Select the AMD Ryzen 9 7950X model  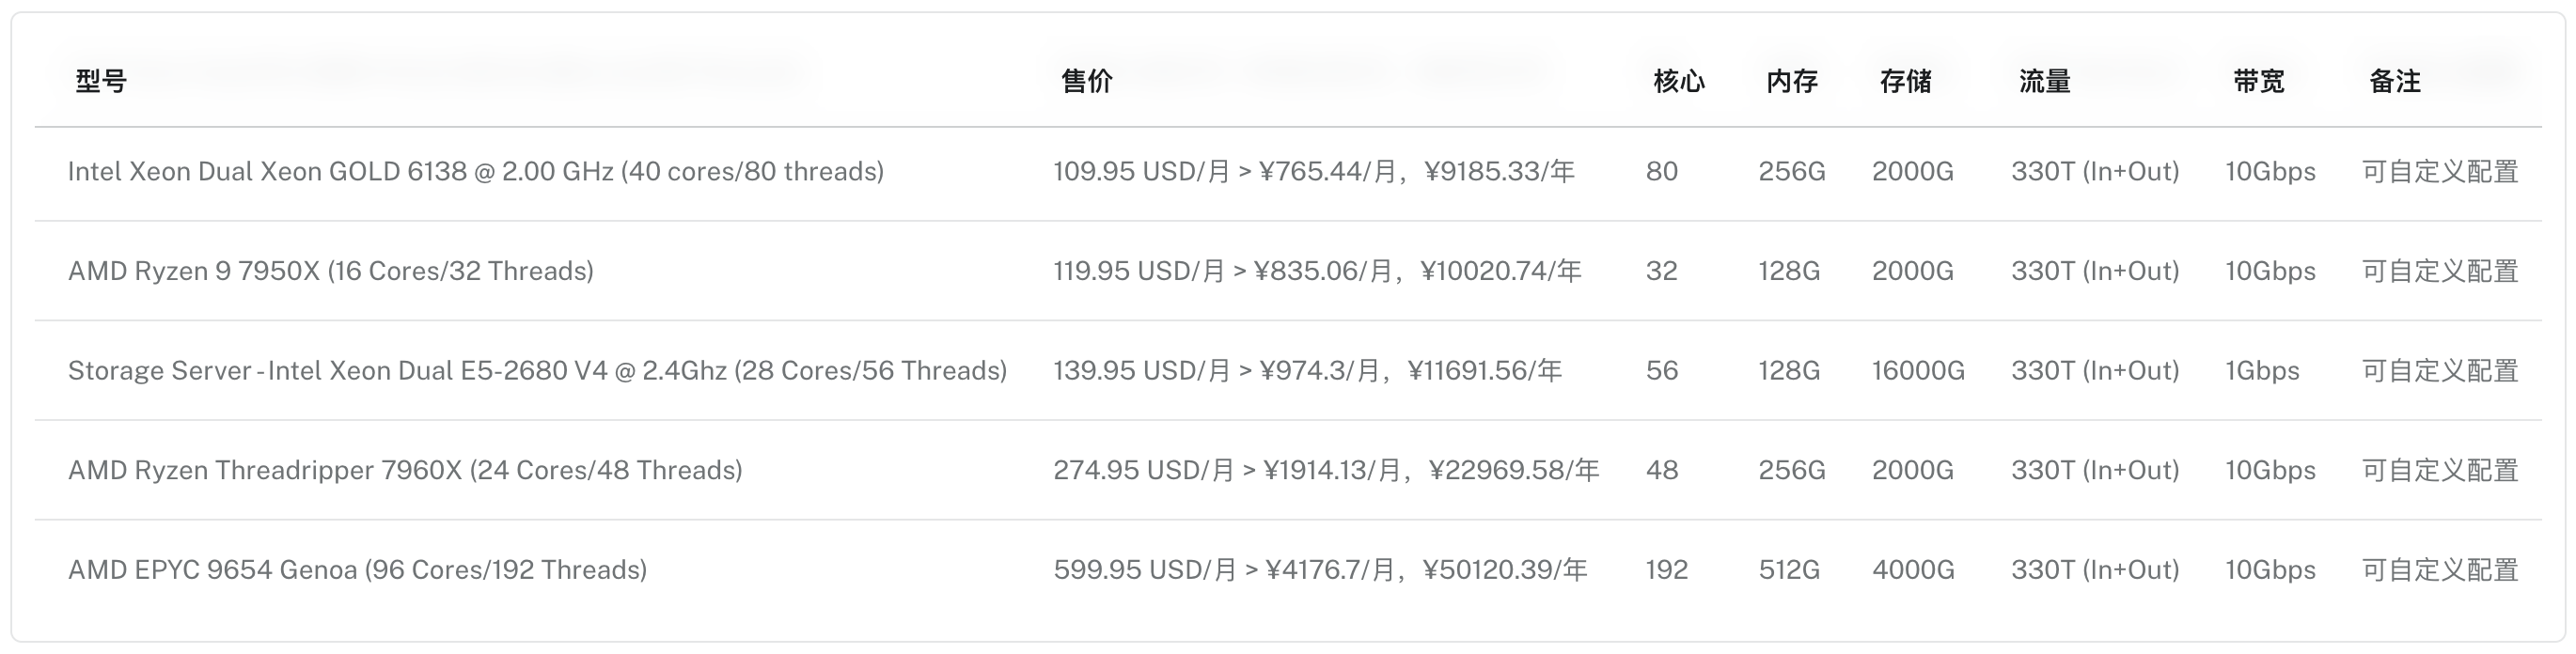coord(330,271)
